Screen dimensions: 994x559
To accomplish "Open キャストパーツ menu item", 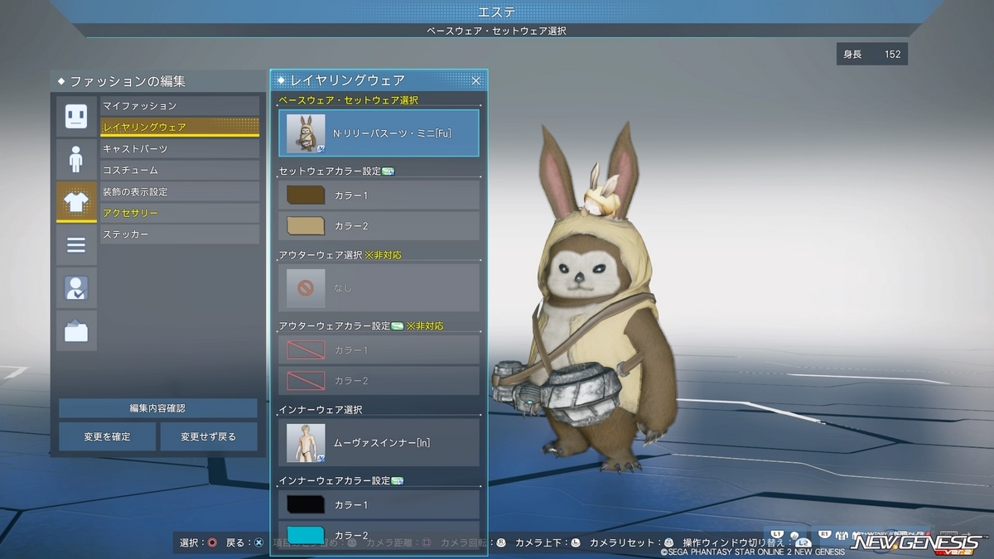I will coord(180,149).
